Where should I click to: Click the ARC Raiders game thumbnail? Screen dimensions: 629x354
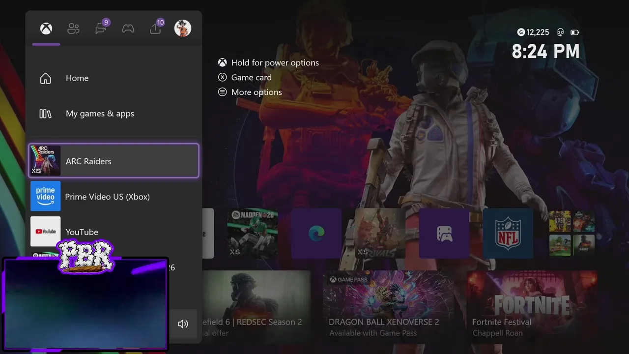point(46,161)
